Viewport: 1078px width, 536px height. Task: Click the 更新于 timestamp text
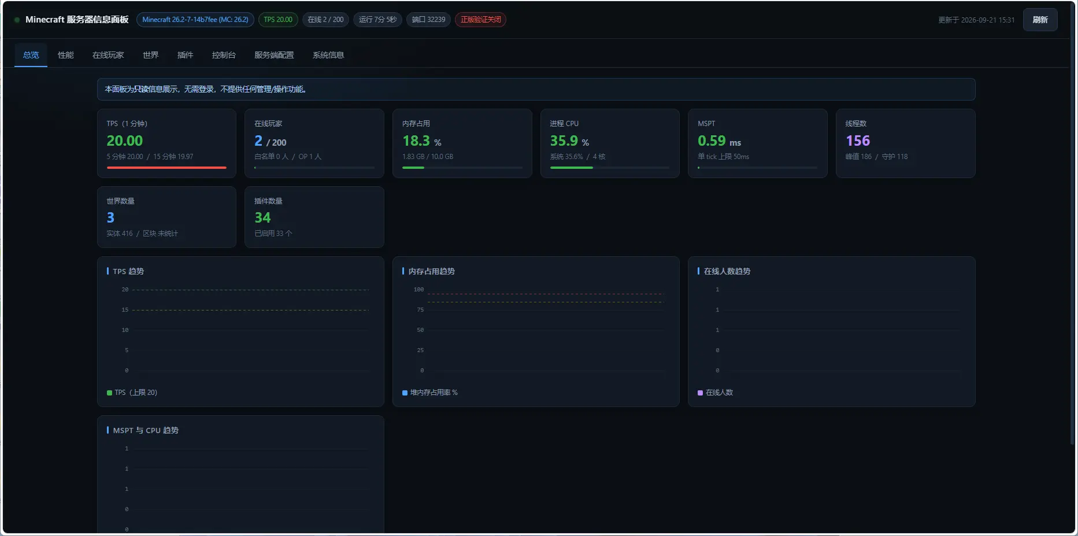pyautogui.click(x=976, y=20)
